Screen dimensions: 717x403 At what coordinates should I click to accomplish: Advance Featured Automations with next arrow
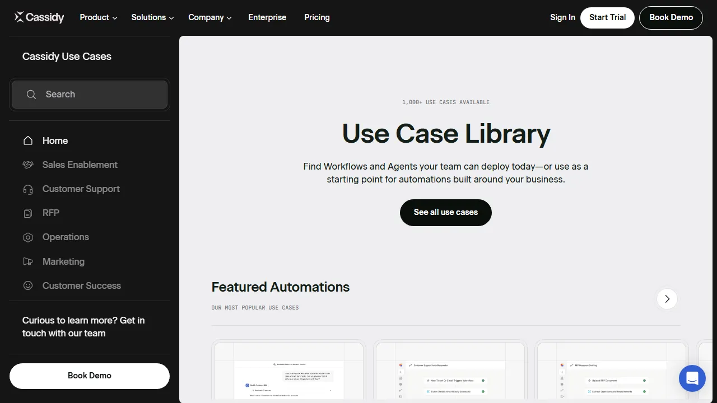click(667, 299)
